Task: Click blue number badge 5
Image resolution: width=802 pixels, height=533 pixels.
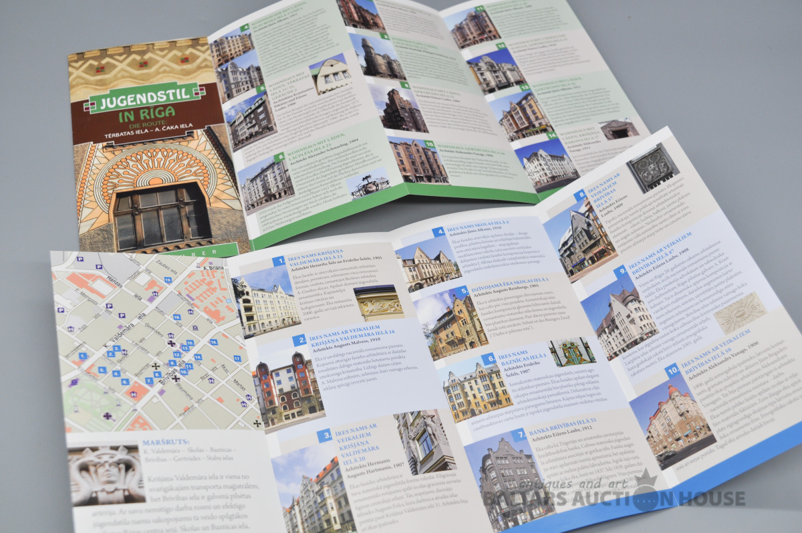Action: coord(460,291)
